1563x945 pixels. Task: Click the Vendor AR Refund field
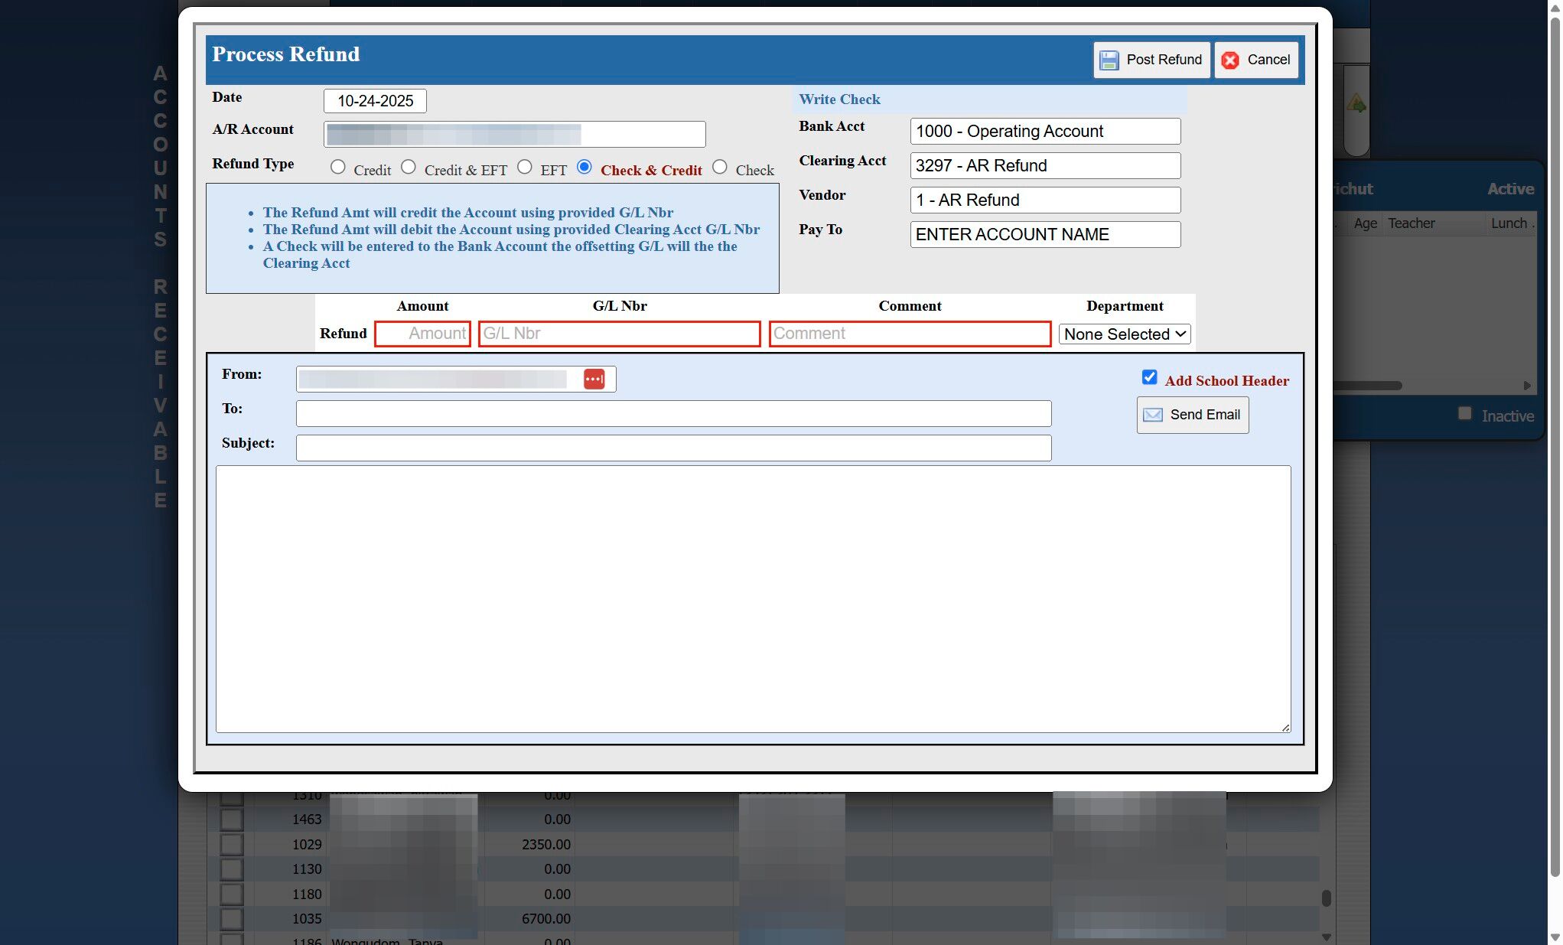[x=1044, y=200]
